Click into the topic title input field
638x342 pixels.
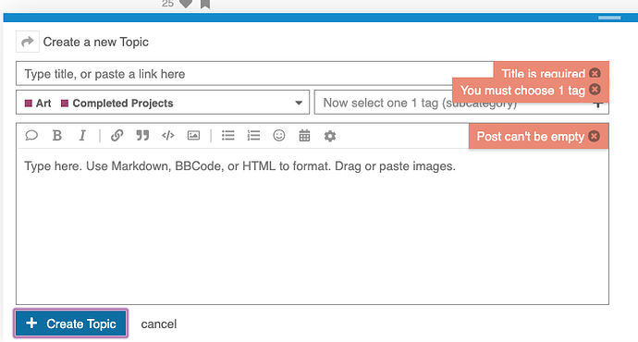point(254,74)
